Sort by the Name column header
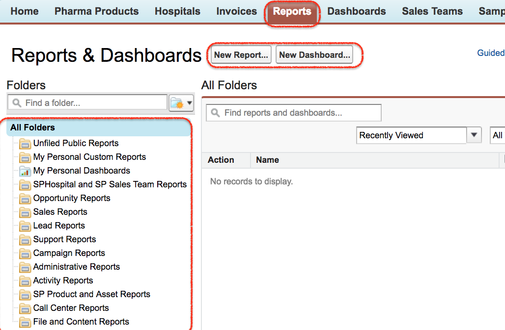Viewport: 505px width, 330px height. (268, 160)
